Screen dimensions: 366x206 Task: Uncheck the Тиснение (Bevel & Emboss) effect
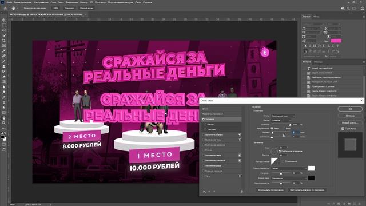click(x=204, y=119)
